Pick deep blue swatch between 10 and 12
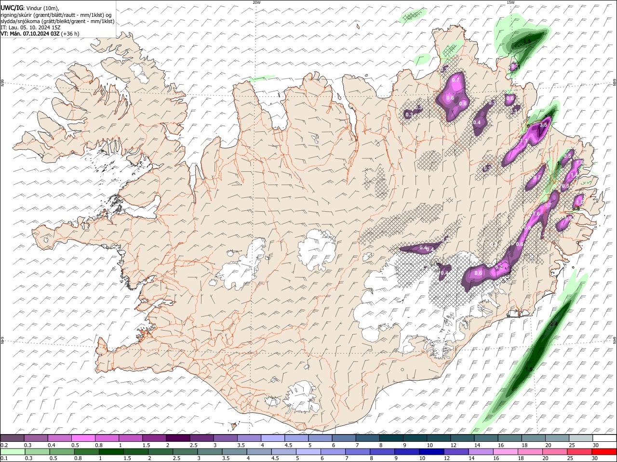The width and height of the screenshot is (617, 462). coord(431,451)
